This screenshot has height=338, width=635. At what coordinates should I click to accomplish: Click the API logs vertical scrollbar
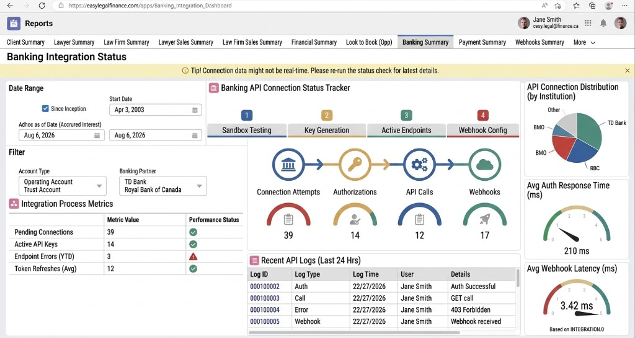(517, 278)
